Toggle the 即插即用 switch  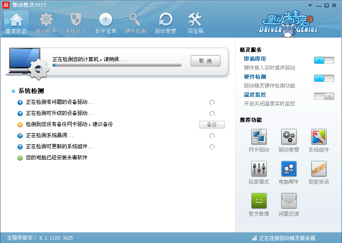pyautogui.click(x=324, y=60)
